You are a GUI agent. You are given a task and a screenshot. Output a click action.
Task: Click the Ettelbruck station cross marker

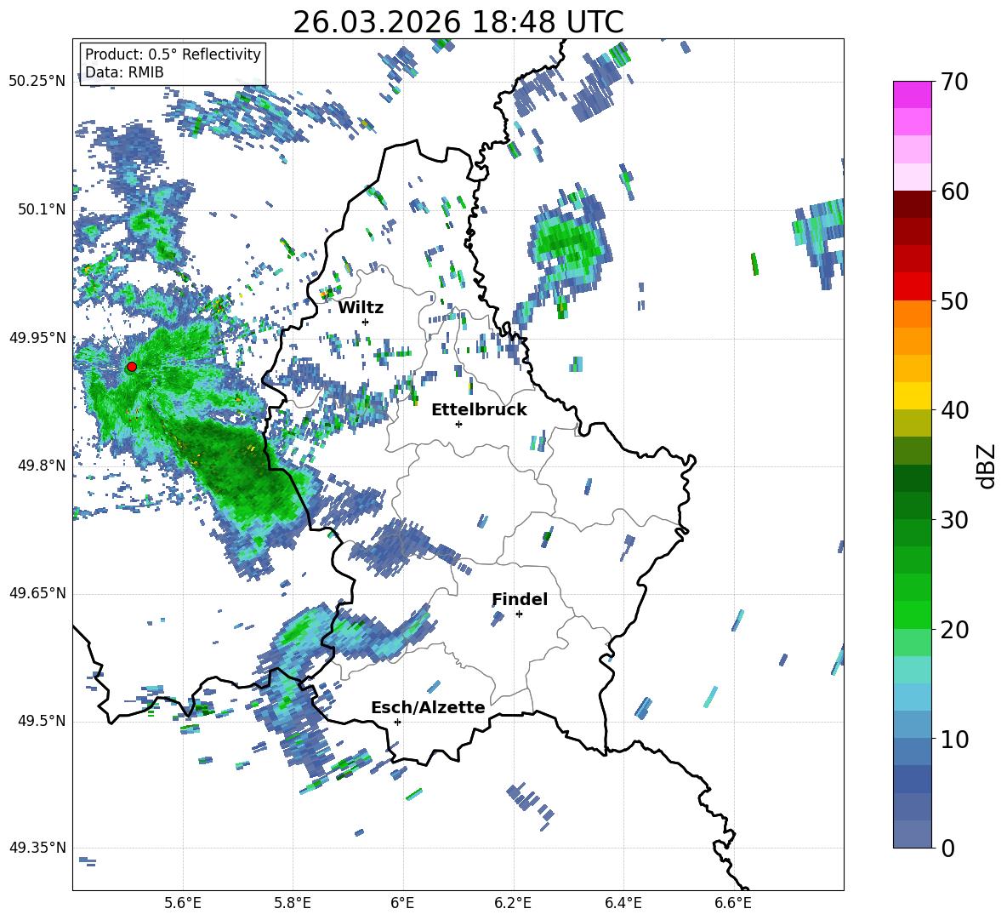[x=458, y=424]
